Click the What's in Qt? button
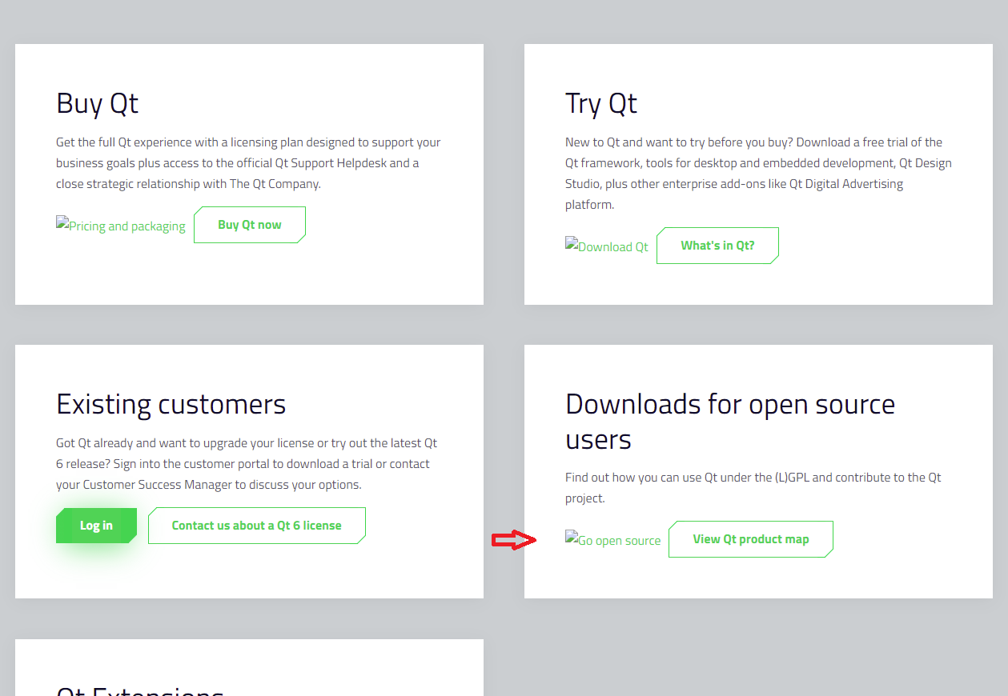1008x696 pixels. 717,246
